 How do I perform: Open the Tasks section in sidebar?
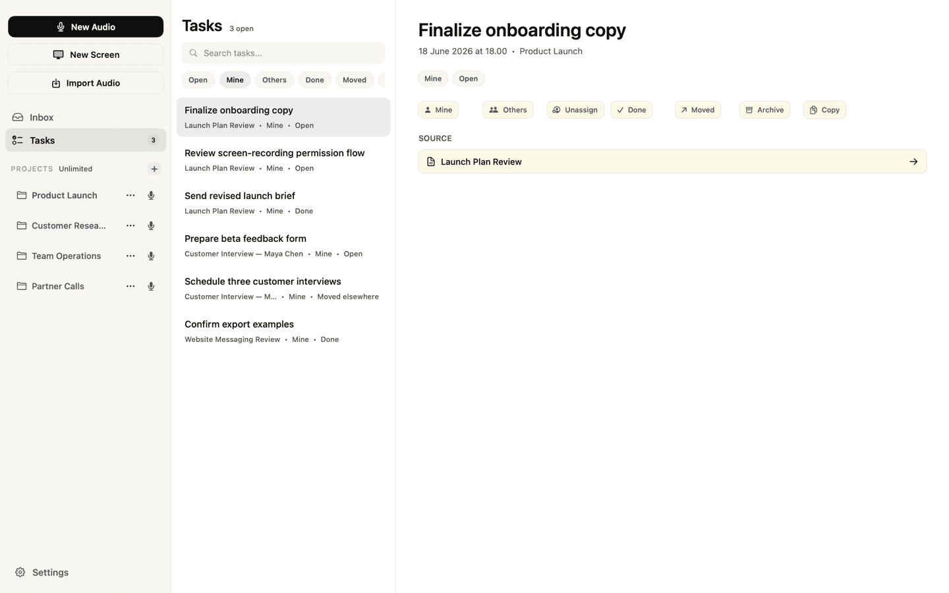(x=86, y=140)
